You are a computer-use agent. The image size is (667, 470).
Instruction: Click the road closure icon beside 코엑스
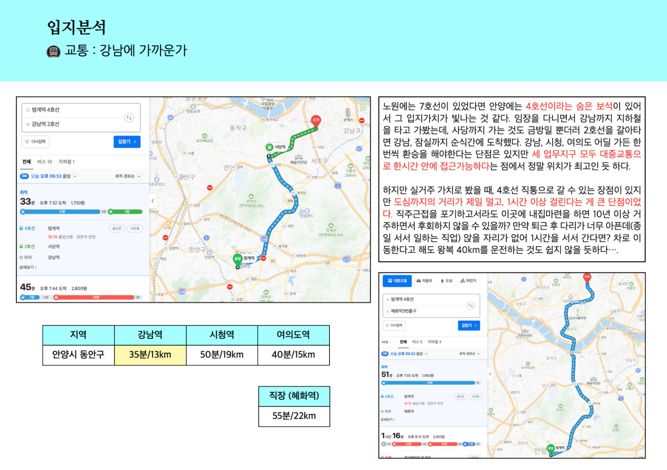(x=362, y=120)
